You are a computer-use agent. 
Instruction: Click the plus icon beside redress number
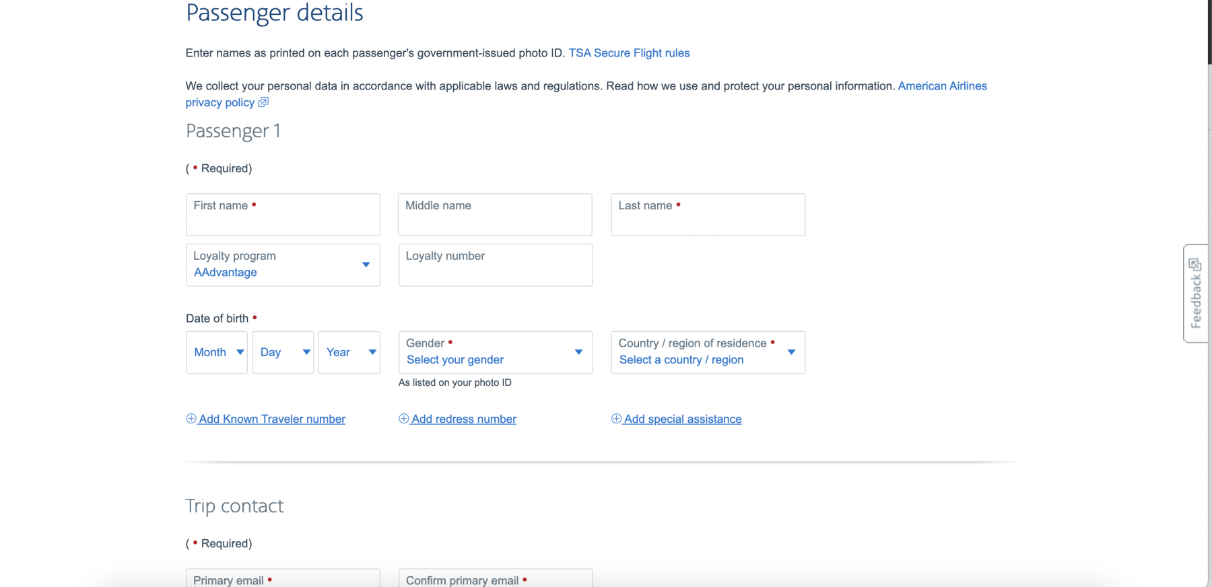coord(404,419)
